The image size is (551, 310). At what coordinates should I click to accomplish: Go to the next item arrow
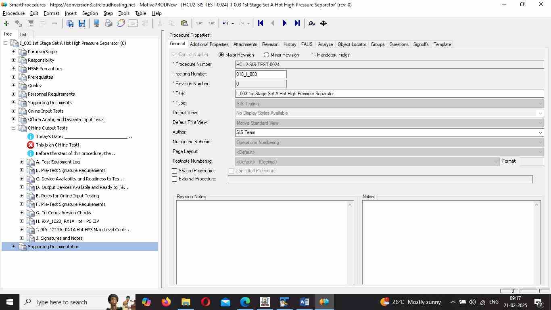(x=285, y=23)
